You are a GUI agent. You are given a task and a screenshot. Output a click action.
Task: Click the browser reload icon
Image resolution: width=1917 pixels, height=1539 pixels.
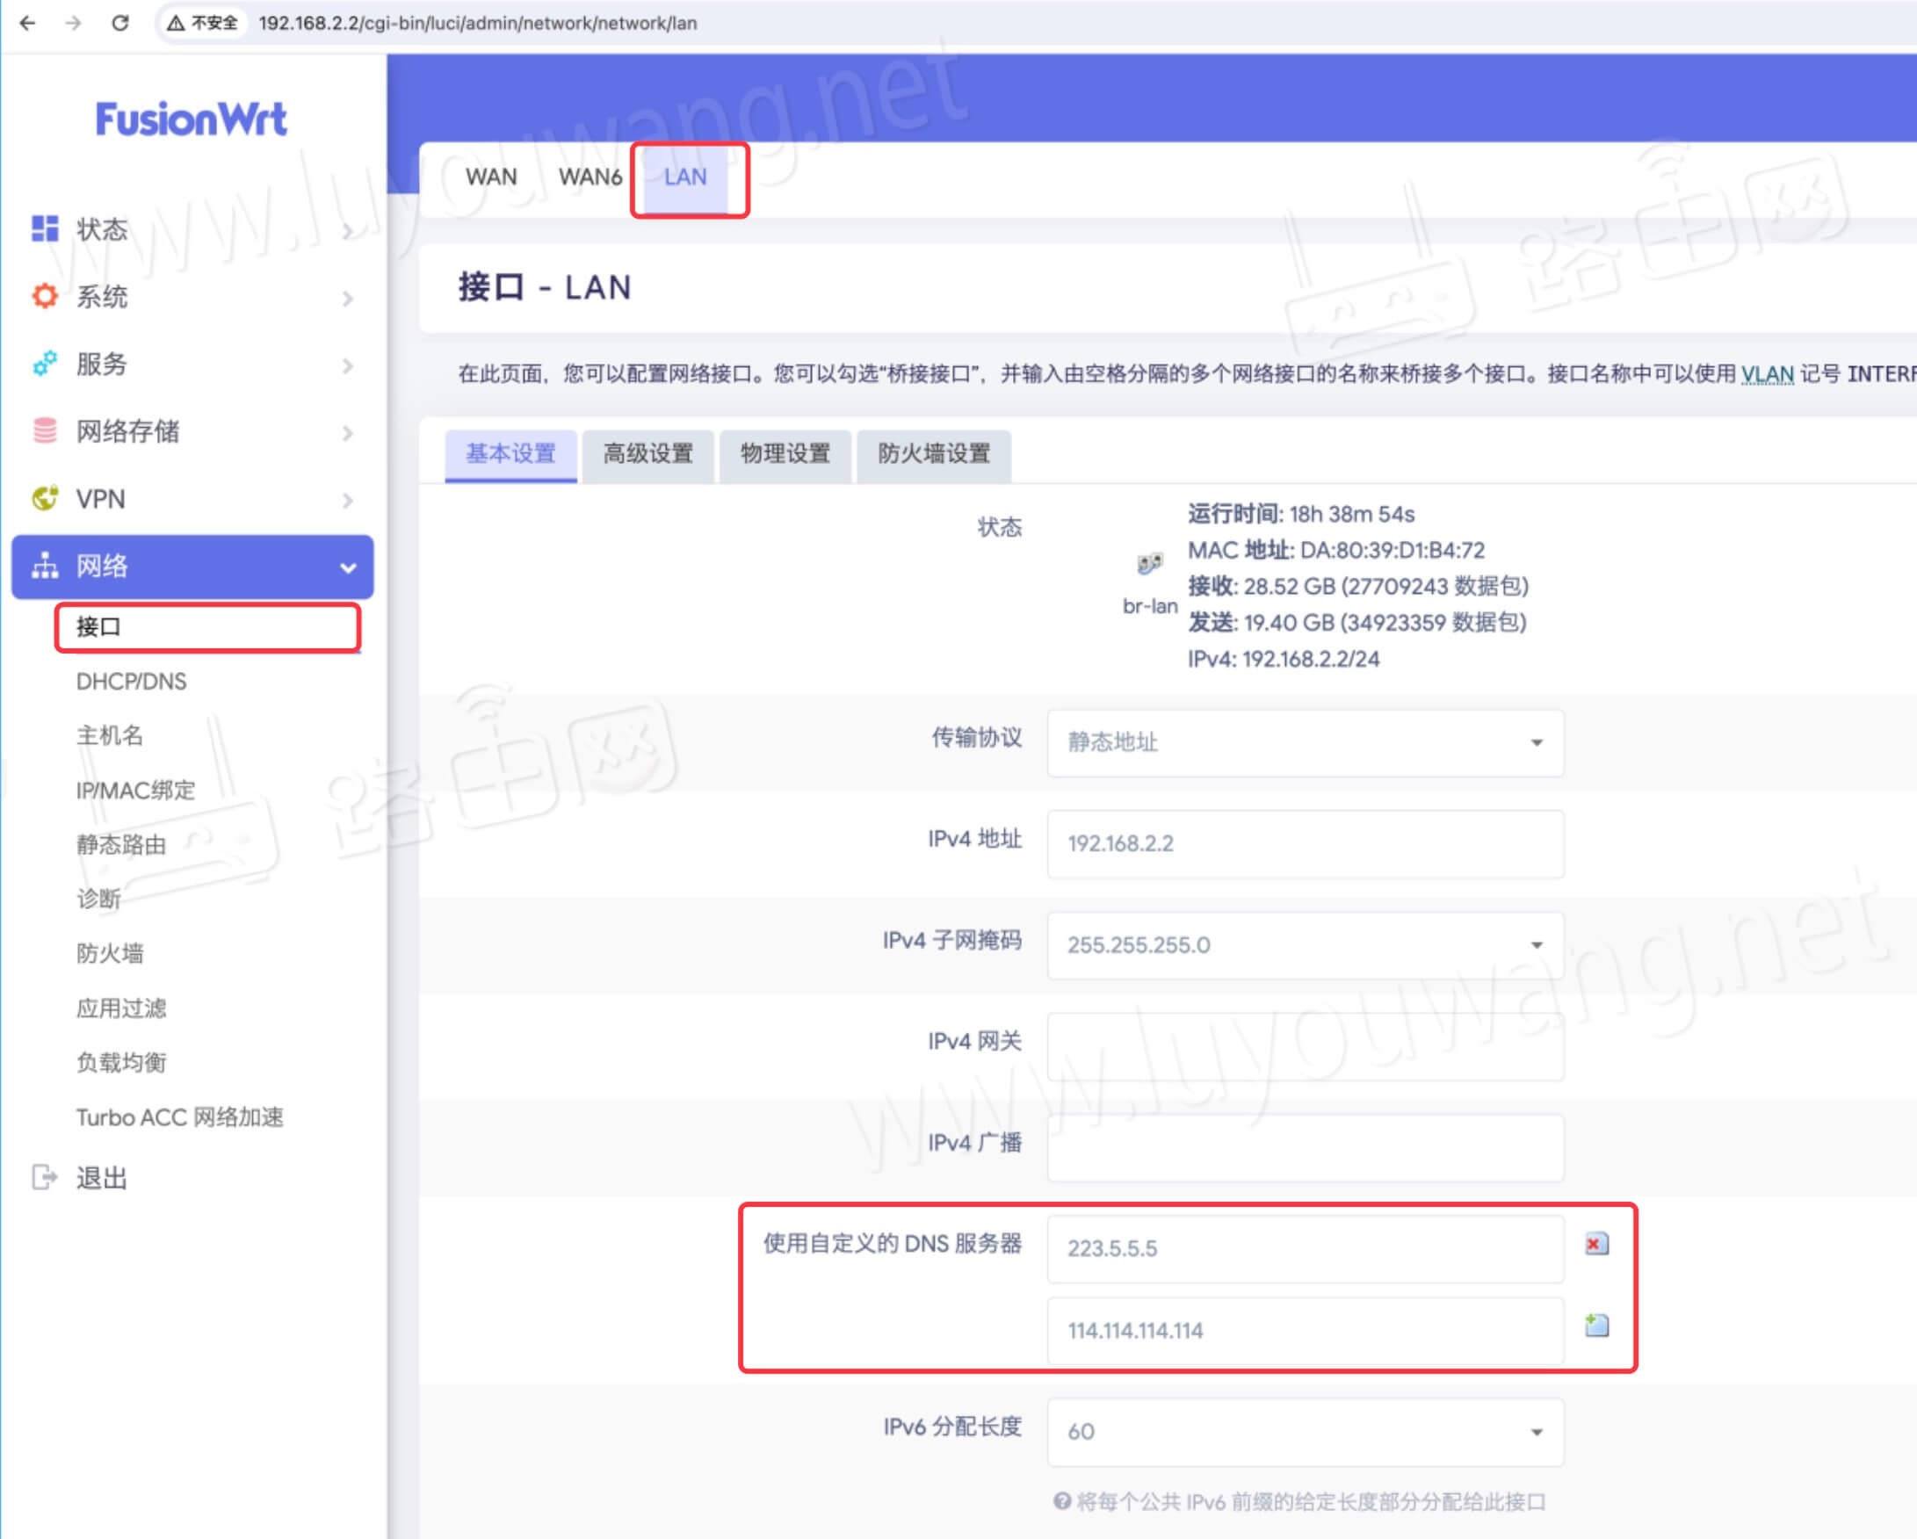click(120, 23)
